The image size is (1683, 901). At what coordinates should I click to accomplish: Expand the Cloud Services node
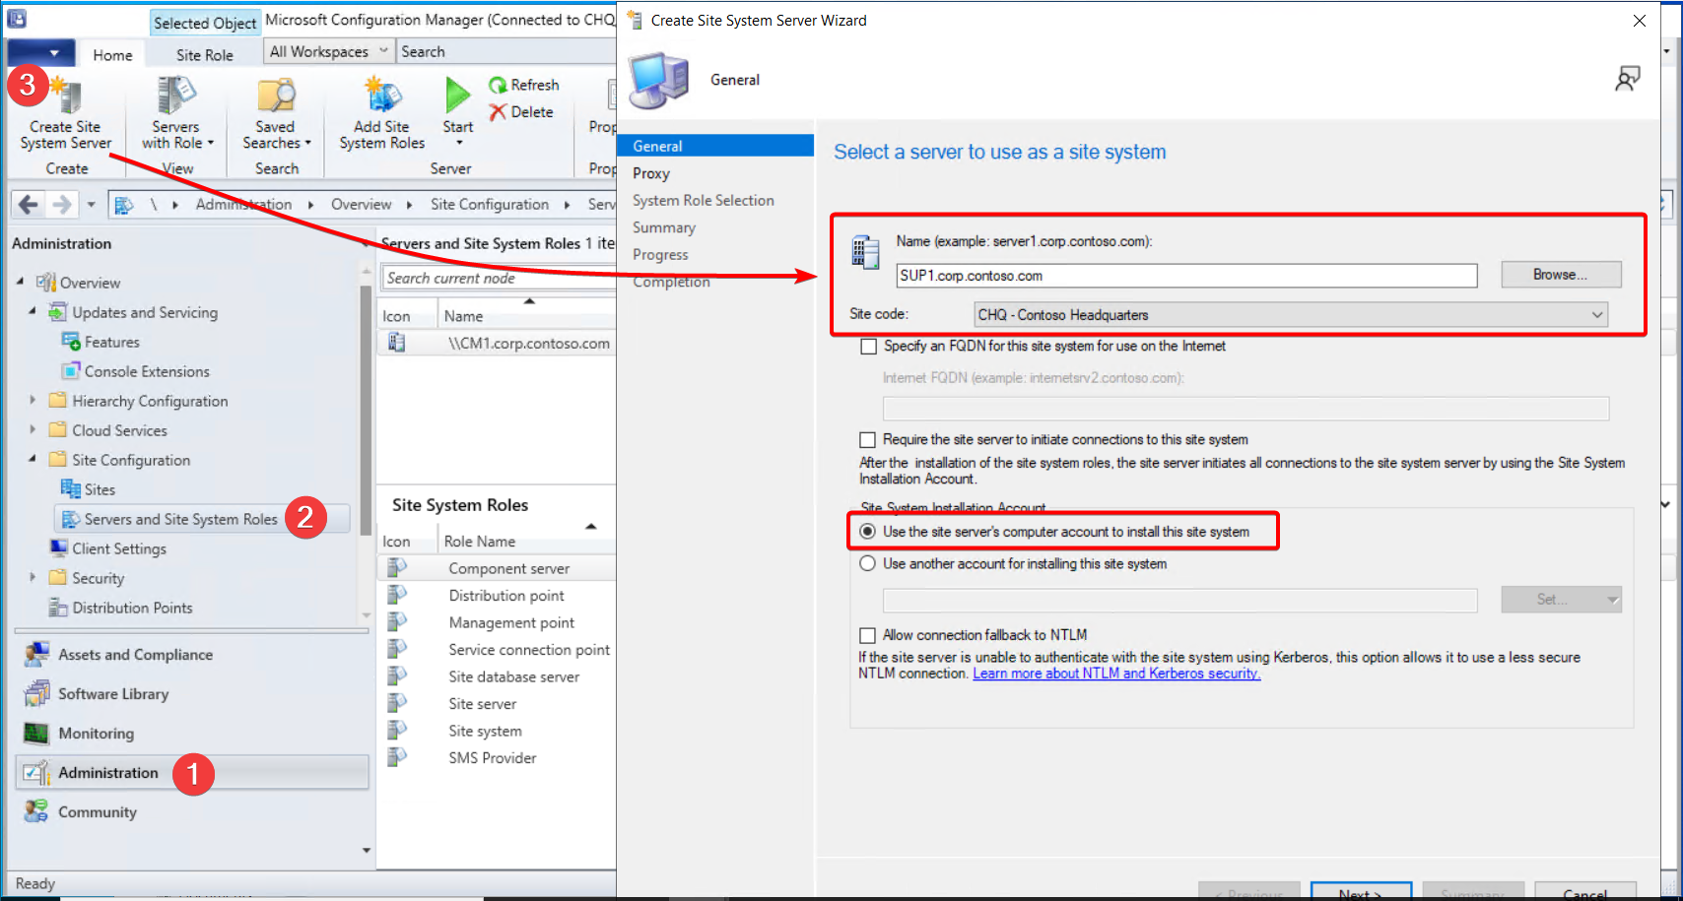[33, 430]
